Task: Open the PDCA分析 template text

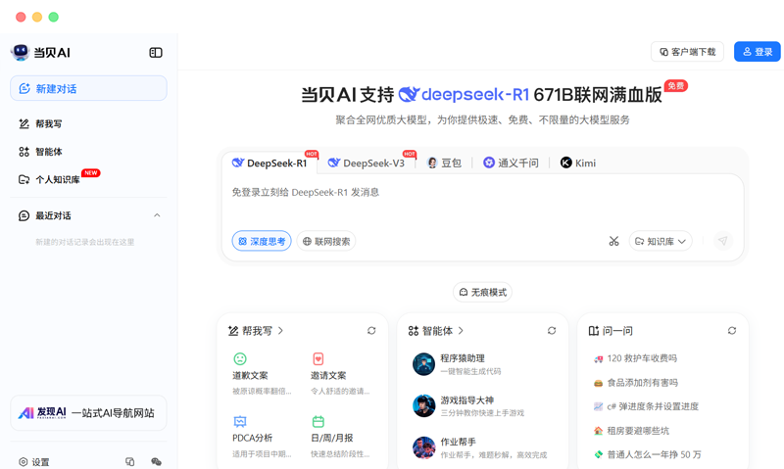Action: (253, 438)
